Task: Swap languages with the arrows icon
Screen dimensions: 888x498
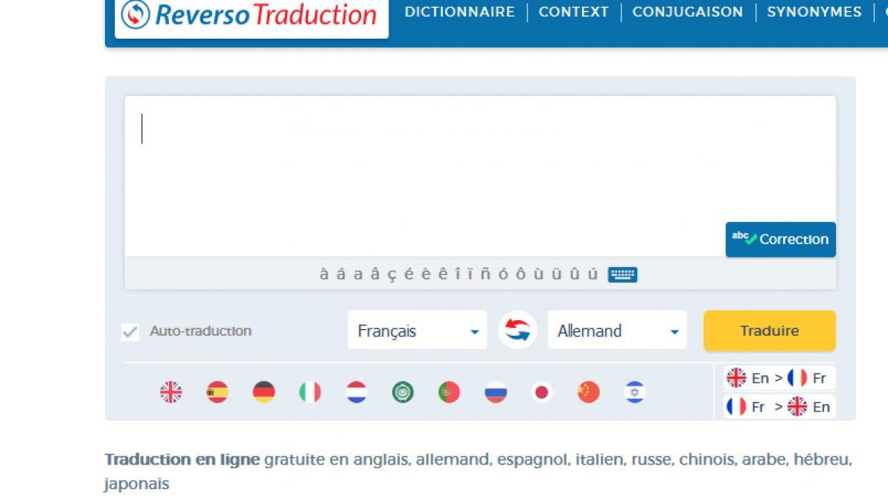Action: tap(517, 331)
